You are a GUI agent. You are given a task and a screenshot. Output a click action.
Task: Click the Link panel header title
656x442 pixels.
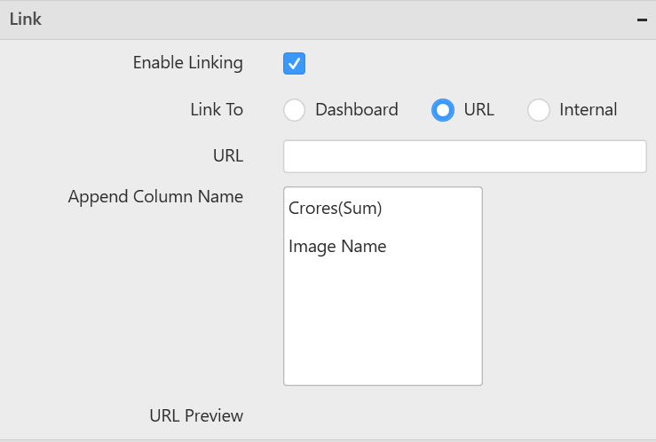tap(26, 19)
